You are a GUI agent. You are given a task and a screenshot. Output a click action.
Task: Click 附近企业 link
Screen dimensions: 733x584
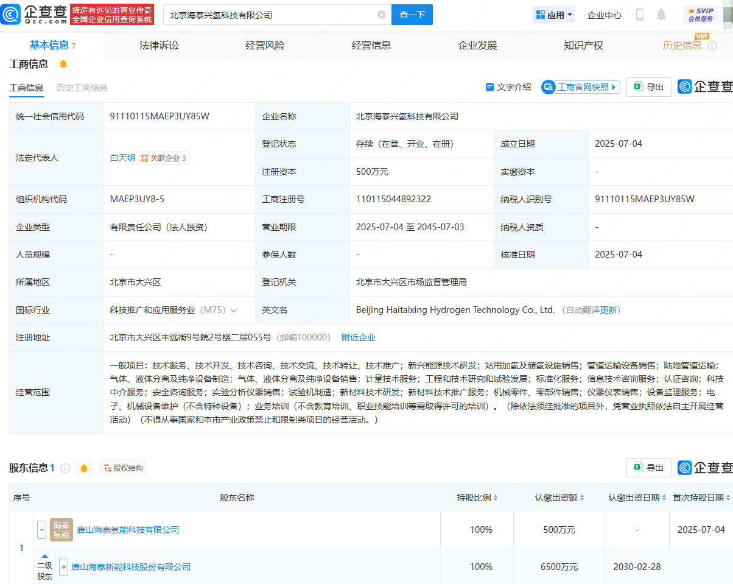click(x=359, y=338)
